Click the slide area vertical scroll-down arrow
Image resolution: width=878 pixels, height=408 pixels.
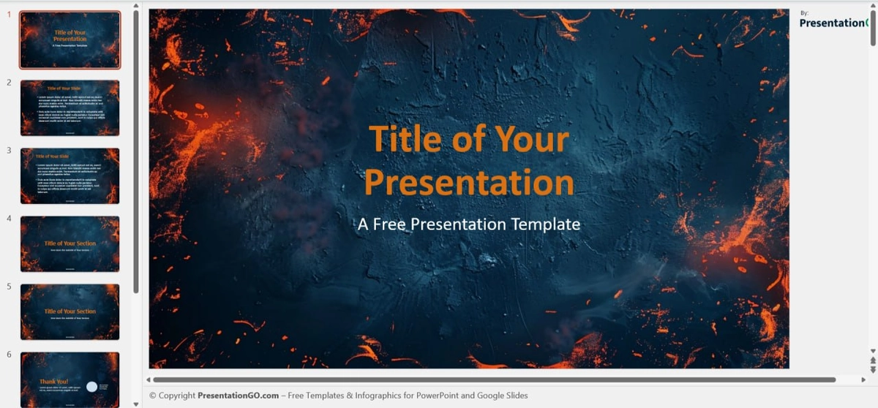(x=873, y=352)
